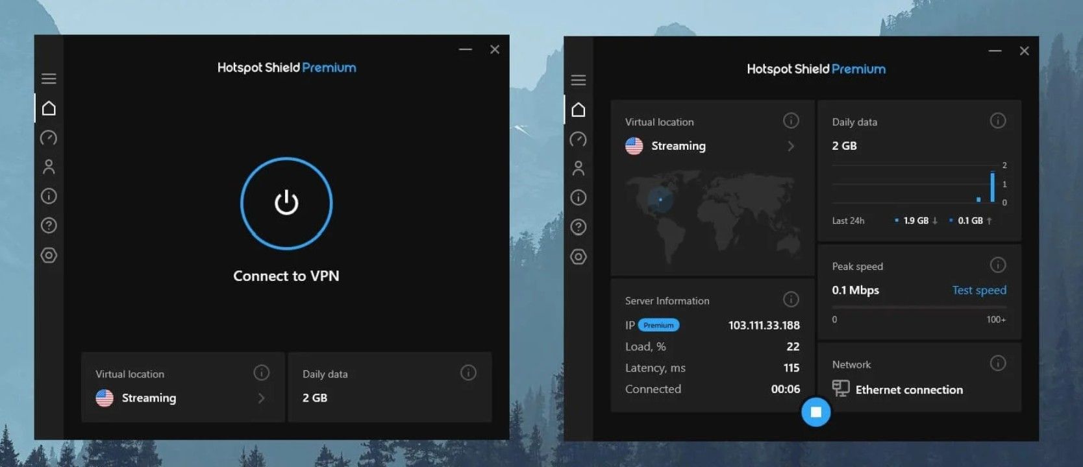Click Server Information info icon
This screenshot has width=1083, height=467.
point(791,299)
